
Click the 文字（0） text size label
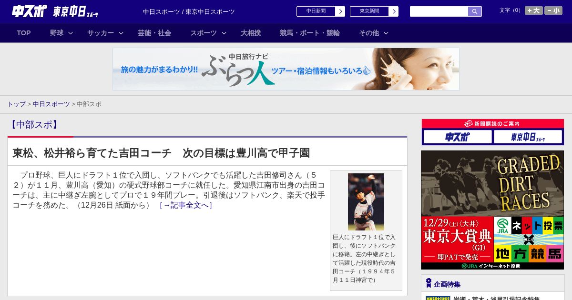pos(511,10)
